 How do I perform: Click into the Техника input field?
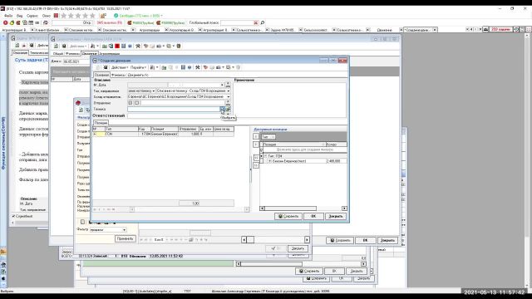(174, 109)
